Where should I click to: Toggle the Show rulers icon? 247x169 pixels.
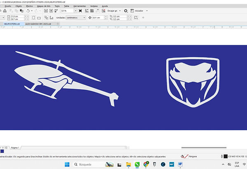[86, 11]
